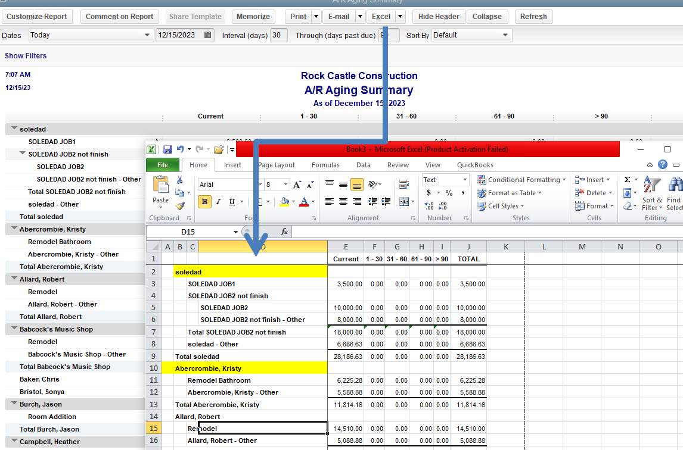Open the number format Text dropdown
The width and height of the screenshot is (683, 450).
tap(465, 180)
